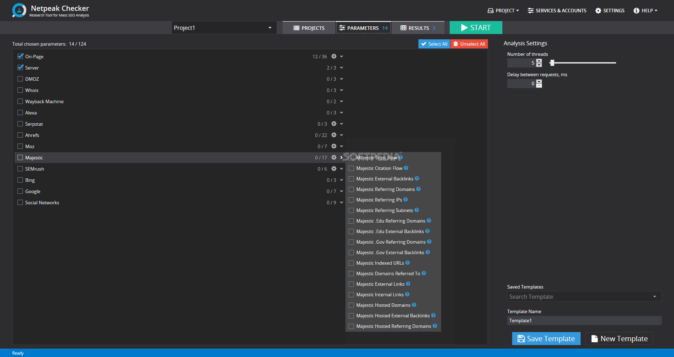Open settings gear for SEMrush row
674x357 pixels.
pos(334,168)
